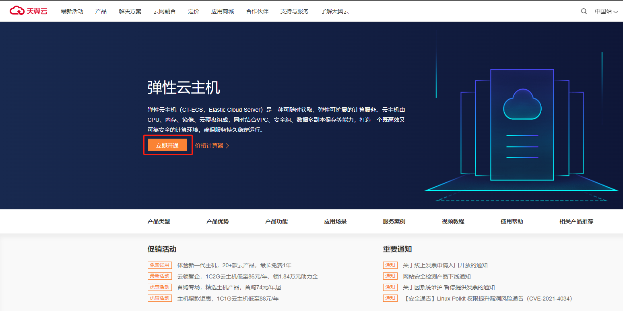Open the 产品 menu
This screenshot has height=311, width=623.
[101, 11]
